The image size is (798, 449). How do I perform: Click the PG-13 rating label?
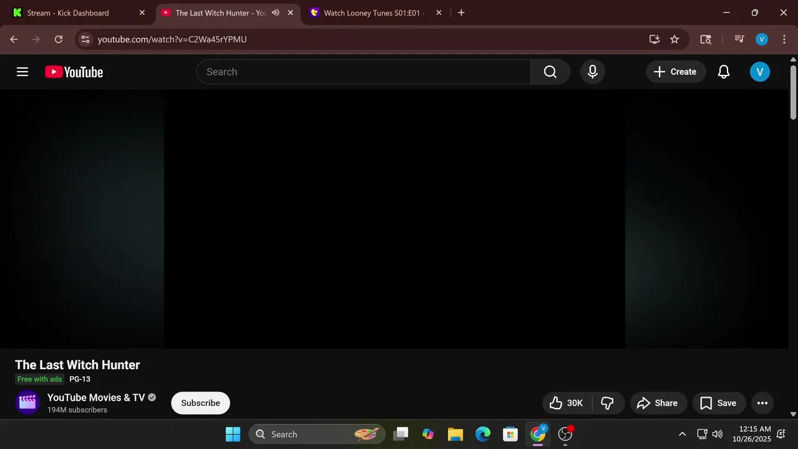click(x=80, y=379)
